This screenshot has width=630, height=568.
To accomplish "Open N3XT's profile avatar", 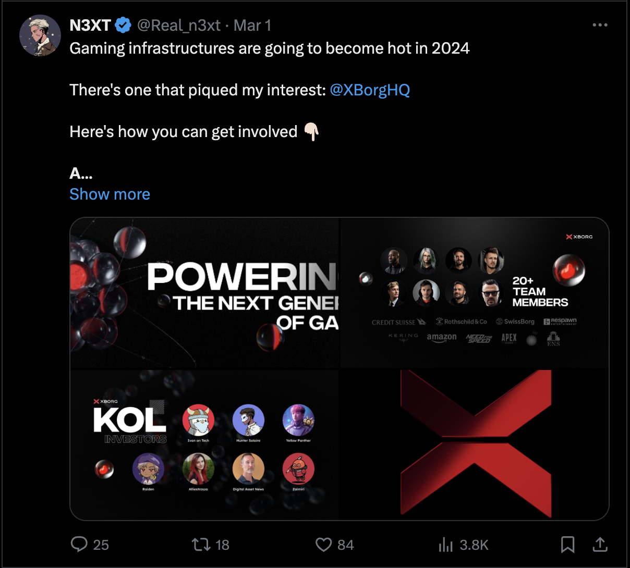I will (40, 35).
